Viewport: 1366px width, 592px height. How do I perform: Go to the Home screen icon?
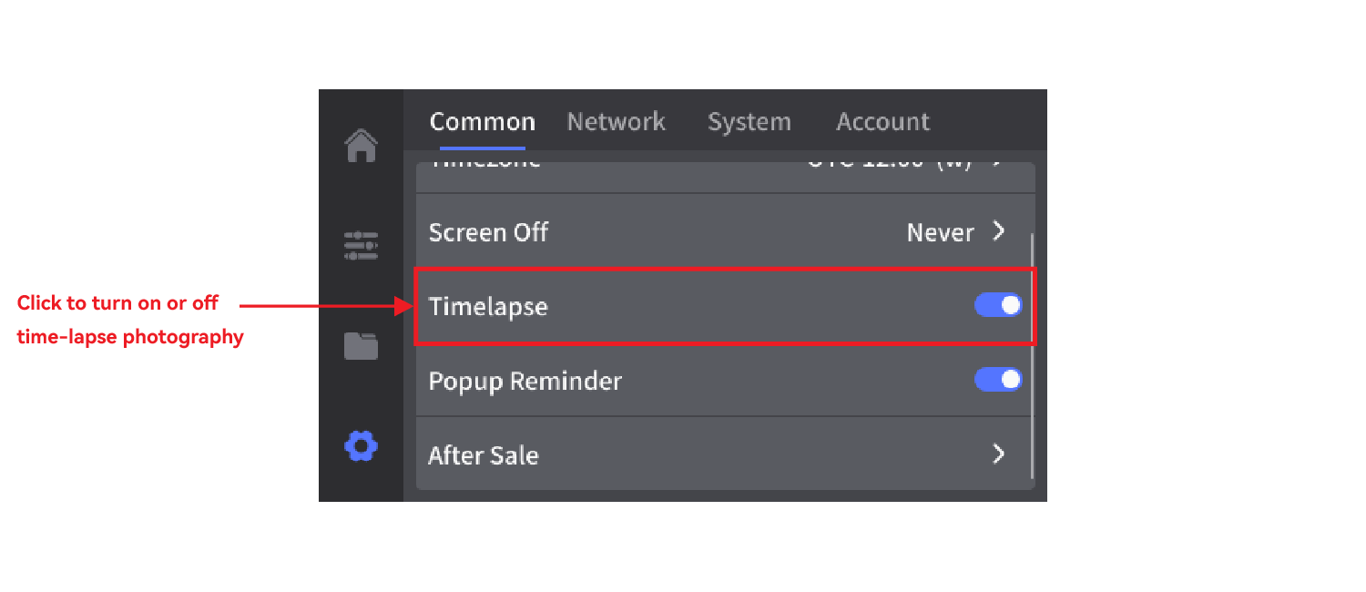tap(362, 146)
